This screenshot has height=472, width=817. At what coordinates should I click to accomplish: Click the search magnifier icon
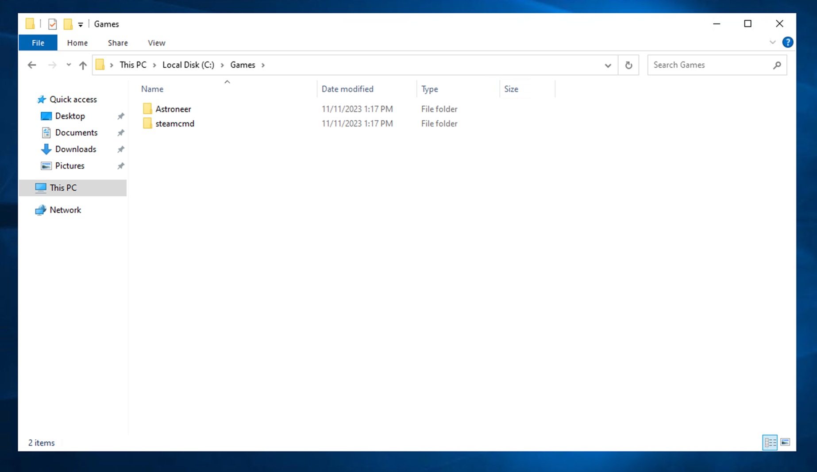click(777, 65)
